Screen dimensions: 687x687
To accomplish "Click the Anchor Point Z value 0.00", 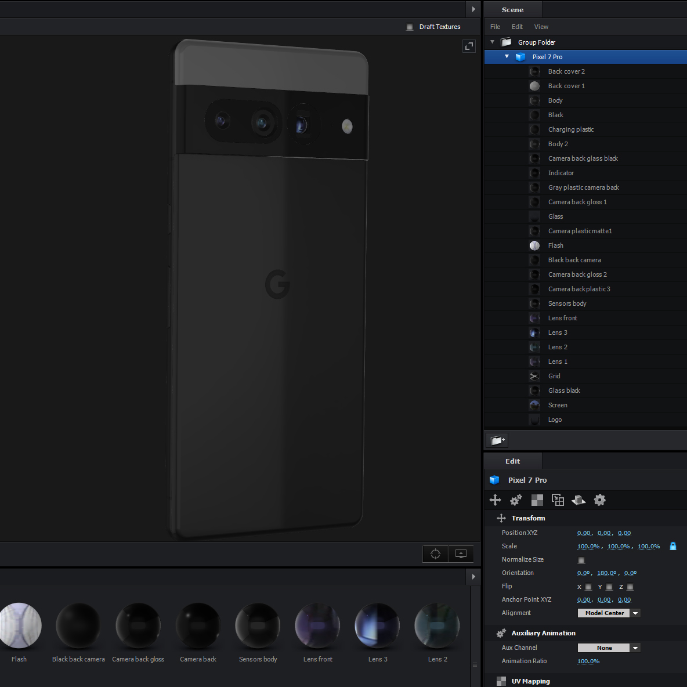I will [624, 600].
